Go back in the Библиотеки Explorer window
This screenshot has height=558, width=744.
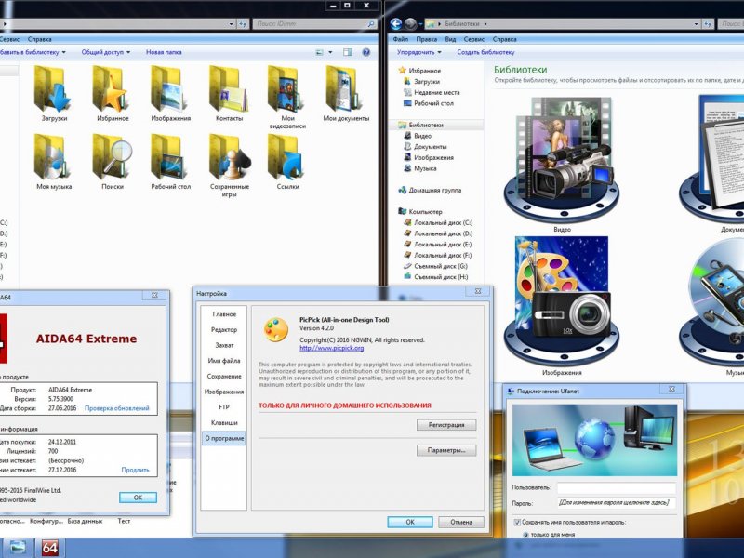pos(396,24)
